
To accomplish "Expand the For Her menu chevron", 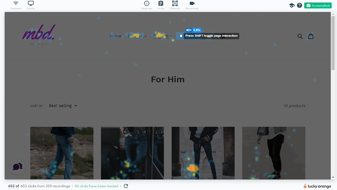I will [x=146, y=36].
